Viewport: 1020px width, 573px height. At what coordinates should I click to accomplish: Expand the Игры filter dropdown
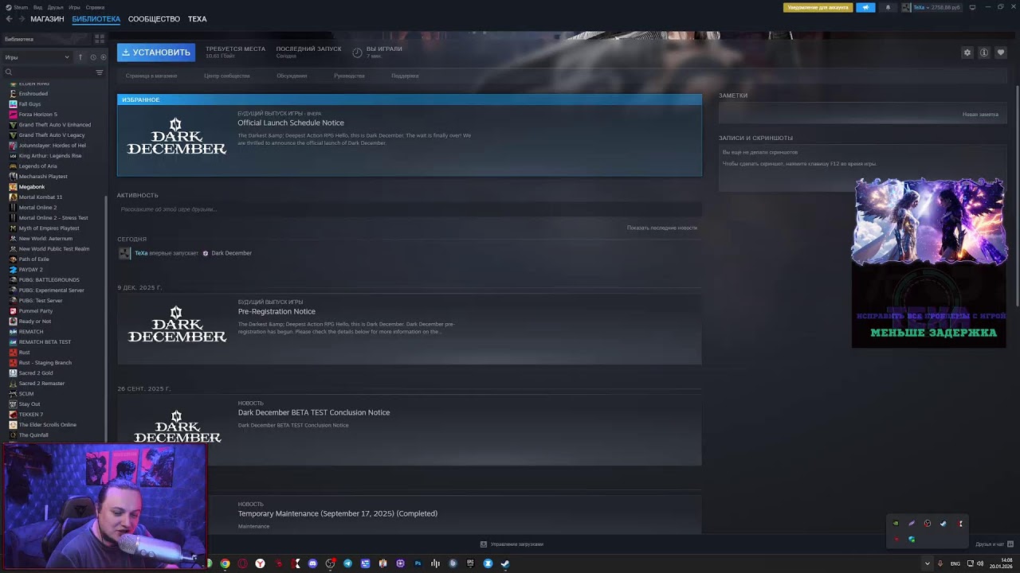(37, 57)
